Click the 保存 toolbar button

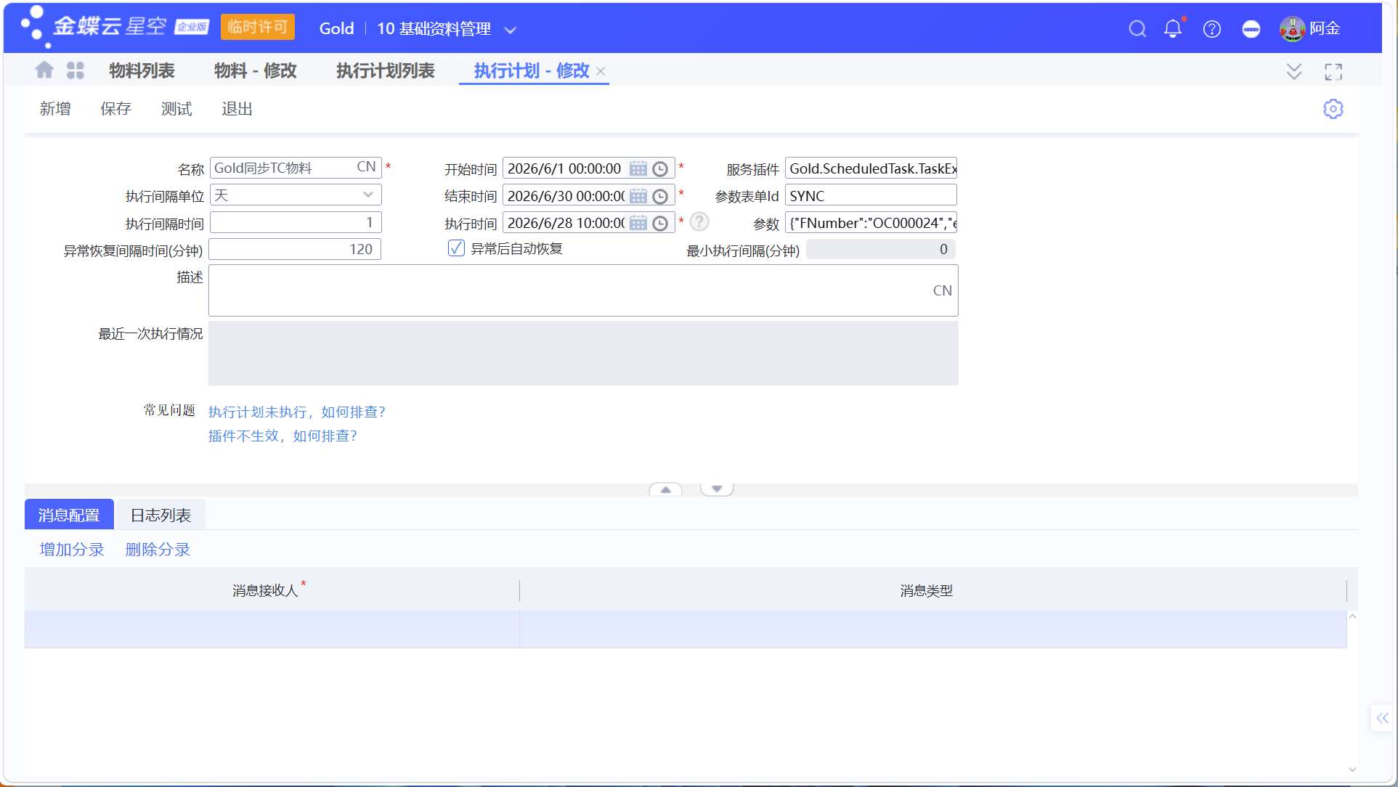pos(115,109)
